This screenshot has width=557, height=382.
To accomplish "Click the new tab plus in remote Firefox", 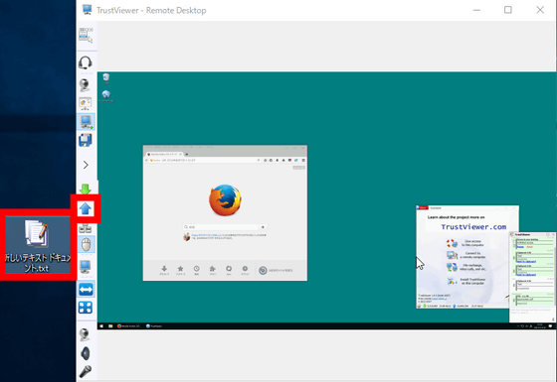I will (187, 154).
